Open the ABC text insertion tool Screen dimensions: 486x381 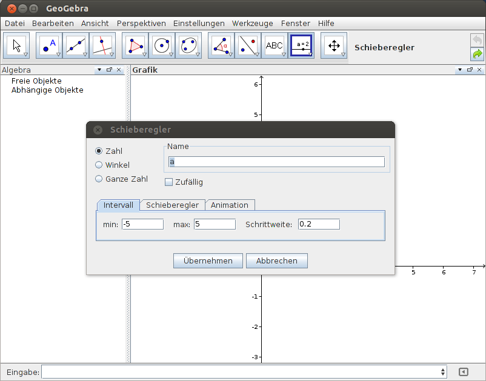pyautogui.click(x=275, y=45)
